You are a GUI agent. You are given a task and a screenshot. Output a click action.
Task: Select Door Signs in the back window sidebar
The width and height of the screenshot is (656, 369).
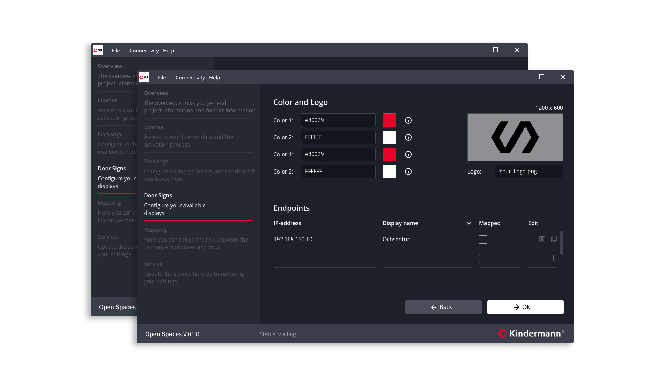tap(117, 177)
